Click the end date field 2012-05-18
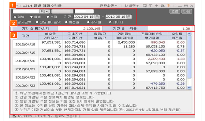205x121 pixels. point(116,17)
